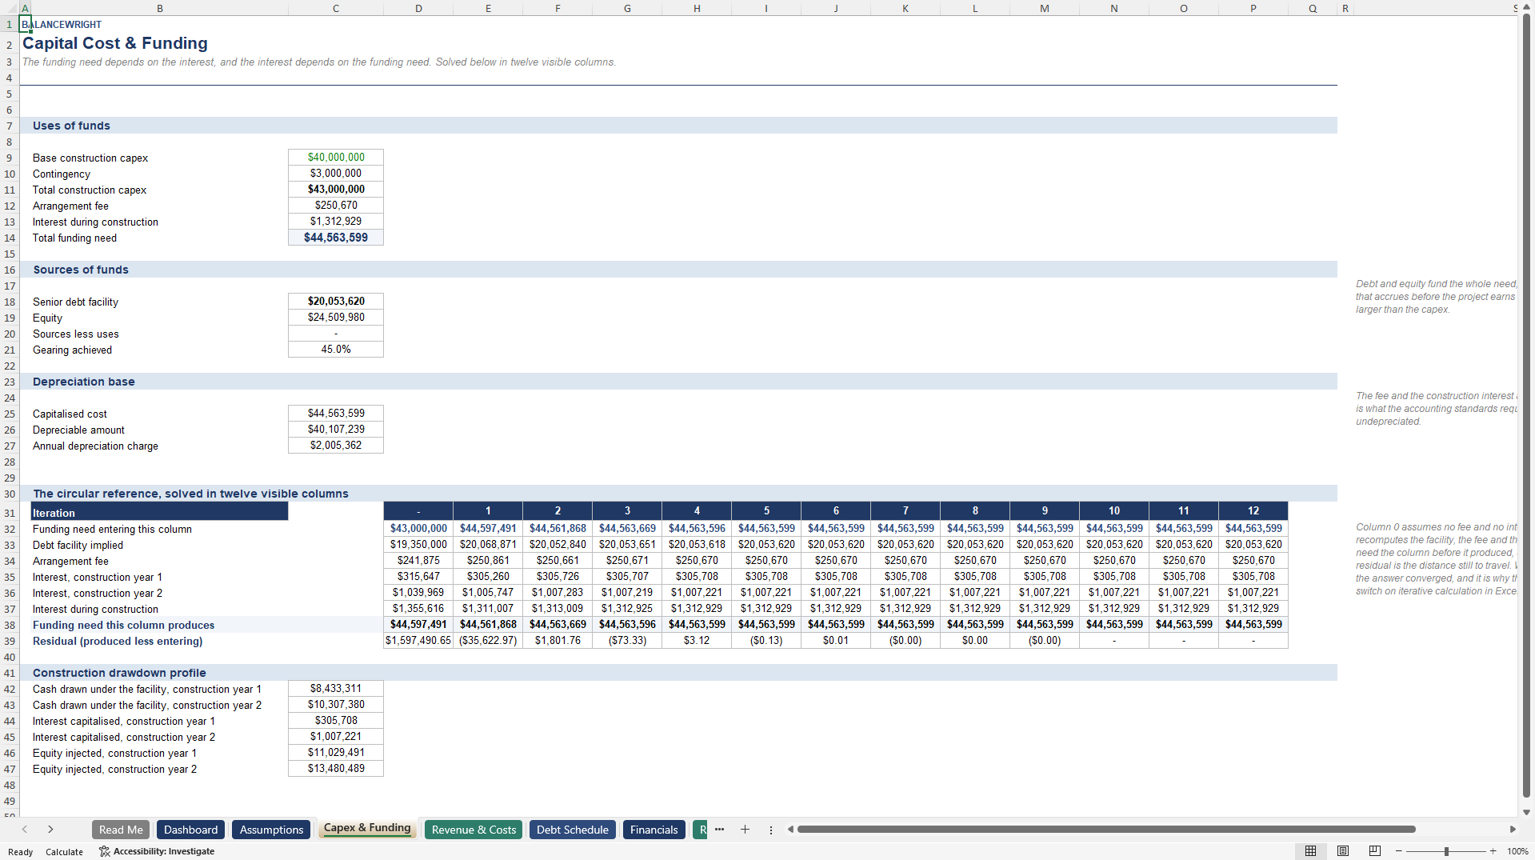The width and height of the screenshot is (1535, 860).
Task: Open zoom dialog via 100% label
Action: [x=1517, y=851]
